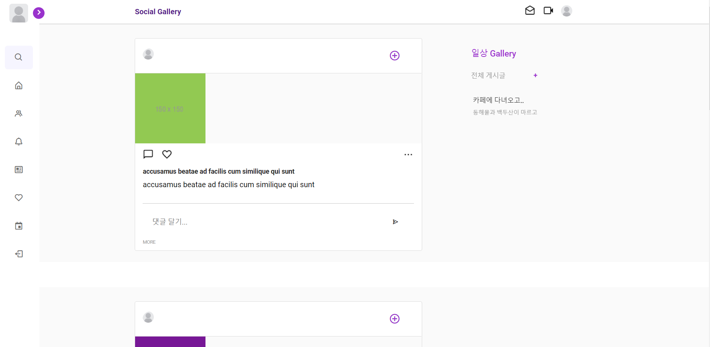Viewport: 710px width, 347px height.
Task: Open the video camera icon in header
Action: [x=548, y=10]
